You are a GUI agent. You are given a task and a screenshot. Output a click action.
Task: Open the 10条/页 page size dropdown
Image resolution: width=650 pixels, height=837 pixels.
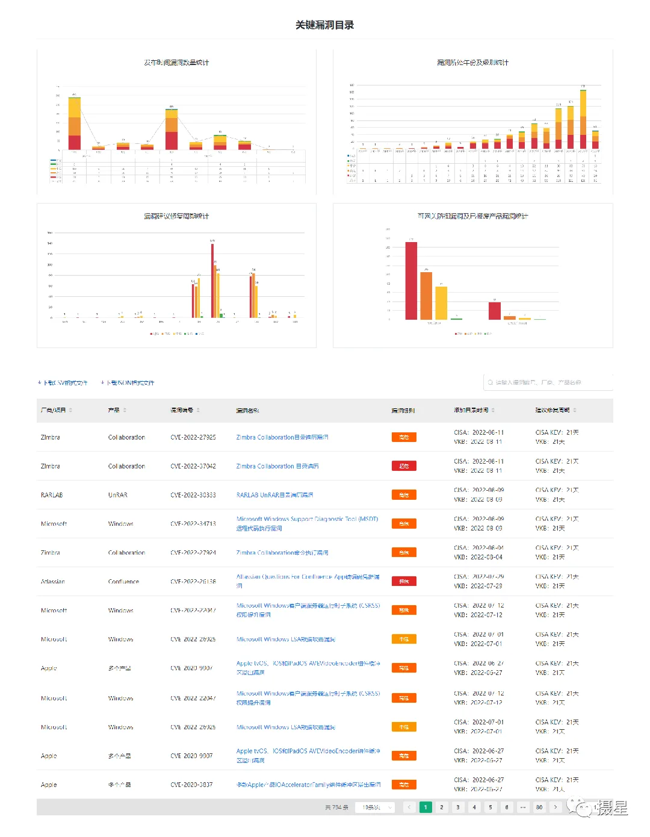[x=375, y=807]
